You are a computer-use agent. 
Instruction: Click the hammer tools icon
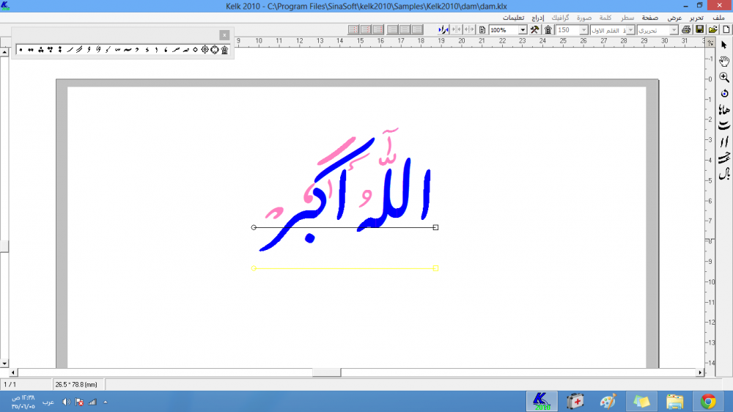point(534,29)
